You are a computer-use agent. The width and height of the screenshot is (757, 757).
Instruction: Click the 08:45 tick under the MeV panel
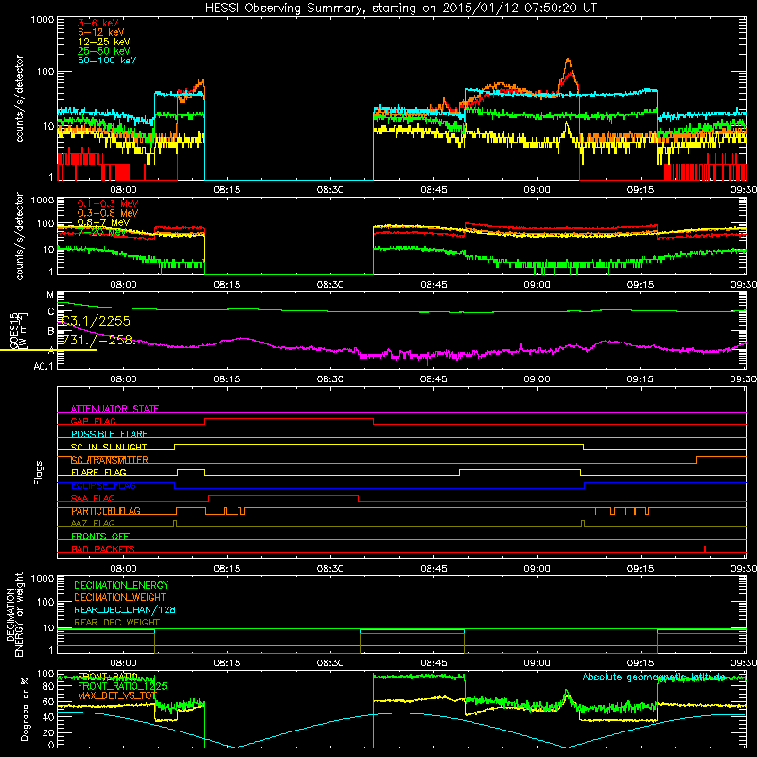click(x=433, y=285)
